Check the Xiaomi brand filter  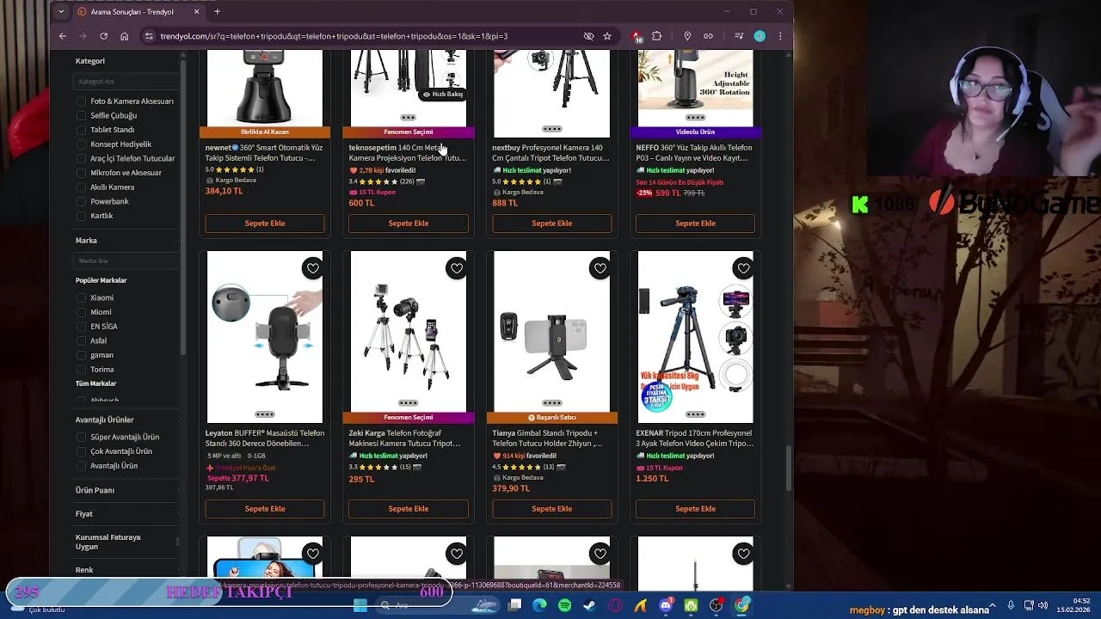pyautogui.click(x=82, y=297)
